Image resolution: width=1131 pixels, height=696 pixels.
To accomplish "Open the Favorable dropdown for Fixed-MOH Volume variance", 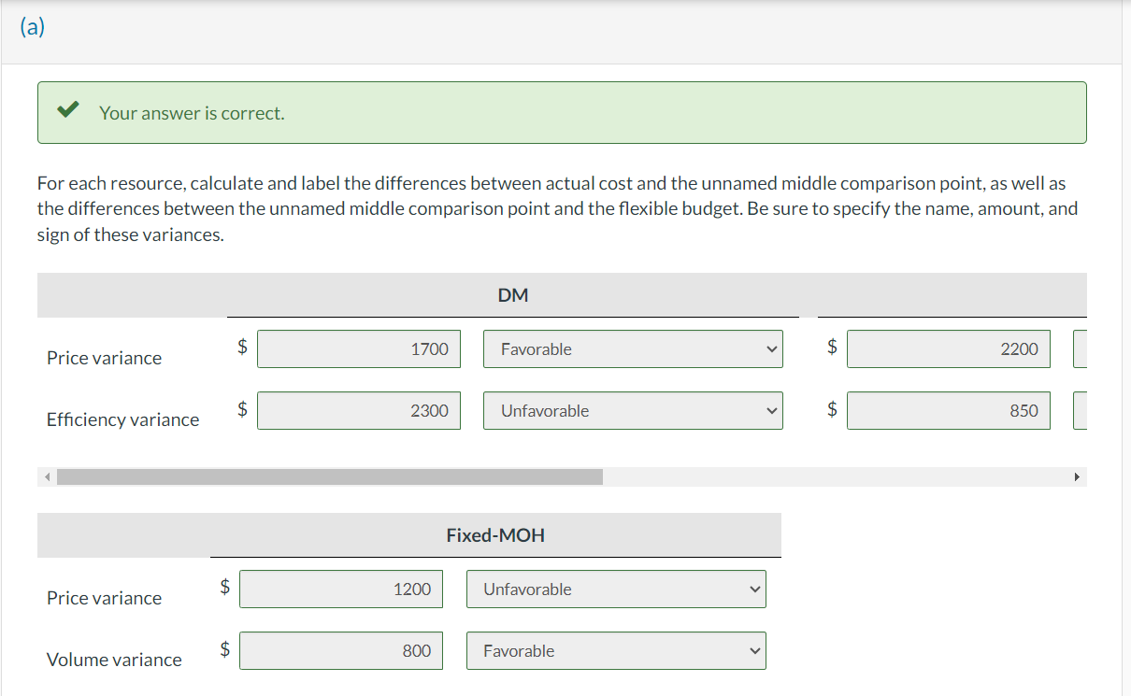I will click(x=615, y=650).
